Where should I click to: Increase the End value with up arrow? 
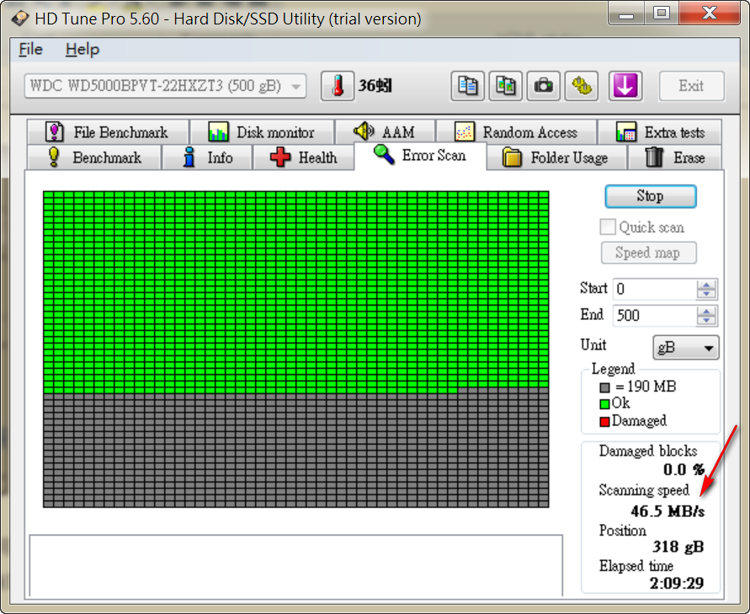(706, 311)
